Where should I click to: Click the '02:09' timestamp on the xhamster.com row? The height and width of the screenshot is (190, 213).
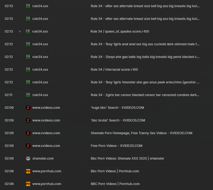point(9,159)
